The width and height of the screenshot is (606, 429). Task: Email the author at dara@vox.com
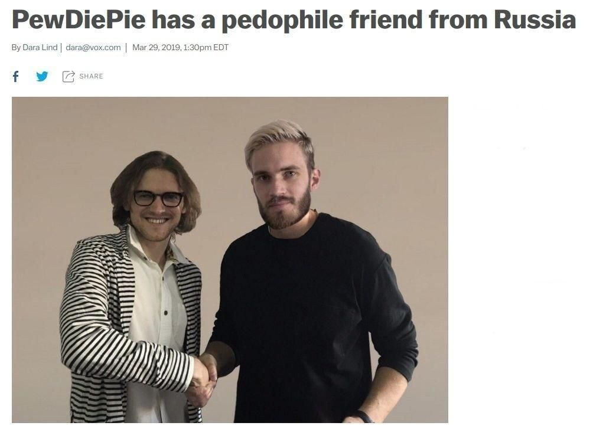[x=93, y=47]
